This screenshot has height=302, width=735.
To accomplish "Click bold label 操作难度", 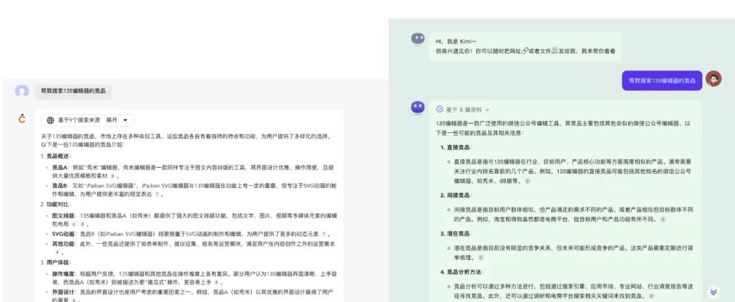I will tap(63, 273).
